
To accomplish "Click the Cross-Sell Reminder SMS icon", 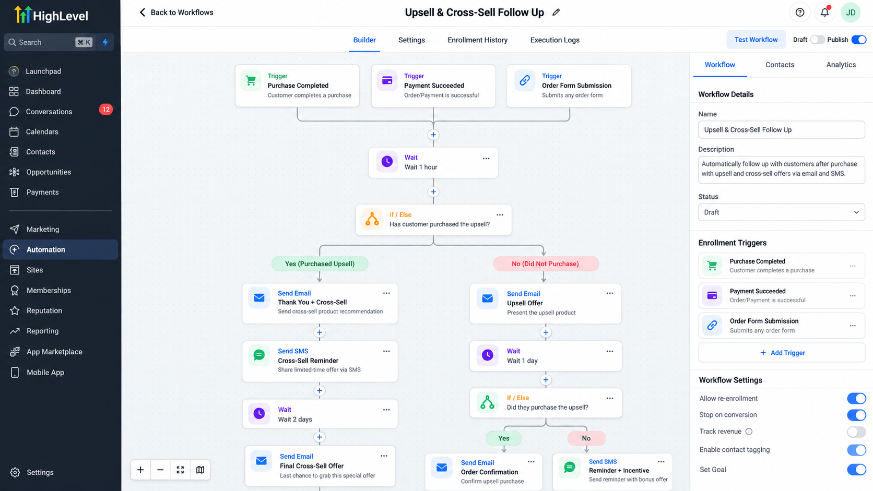I will coord(259,355).
